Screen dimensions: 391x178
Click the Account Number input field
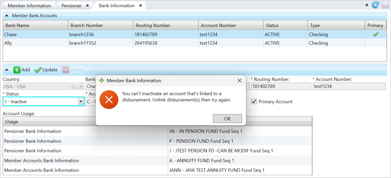click(349, 86)
